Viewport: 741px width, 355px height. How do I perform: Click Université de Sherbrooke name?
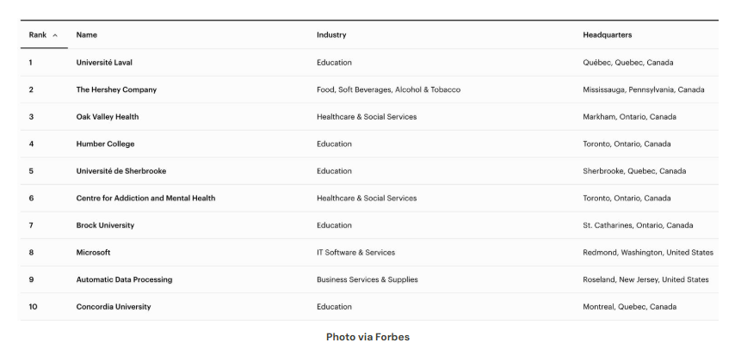(121, 171)
